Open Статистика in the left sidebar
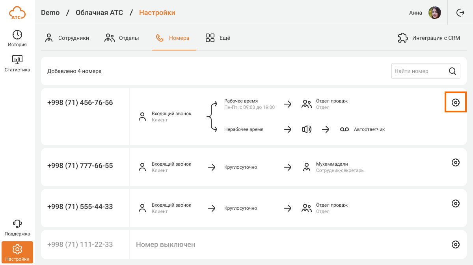The image size is (473, 265). [x=17, y=63]
